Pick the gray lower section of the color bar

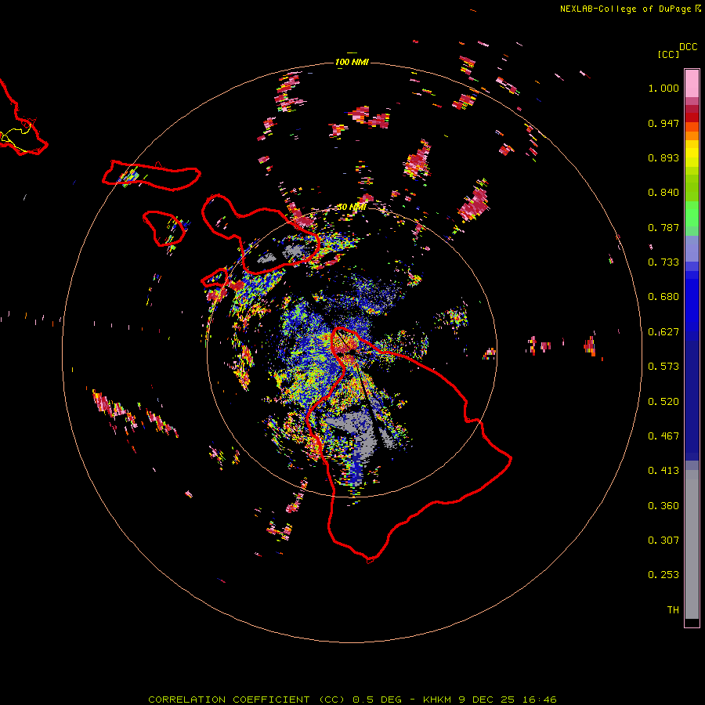click(x=692, y=544)
